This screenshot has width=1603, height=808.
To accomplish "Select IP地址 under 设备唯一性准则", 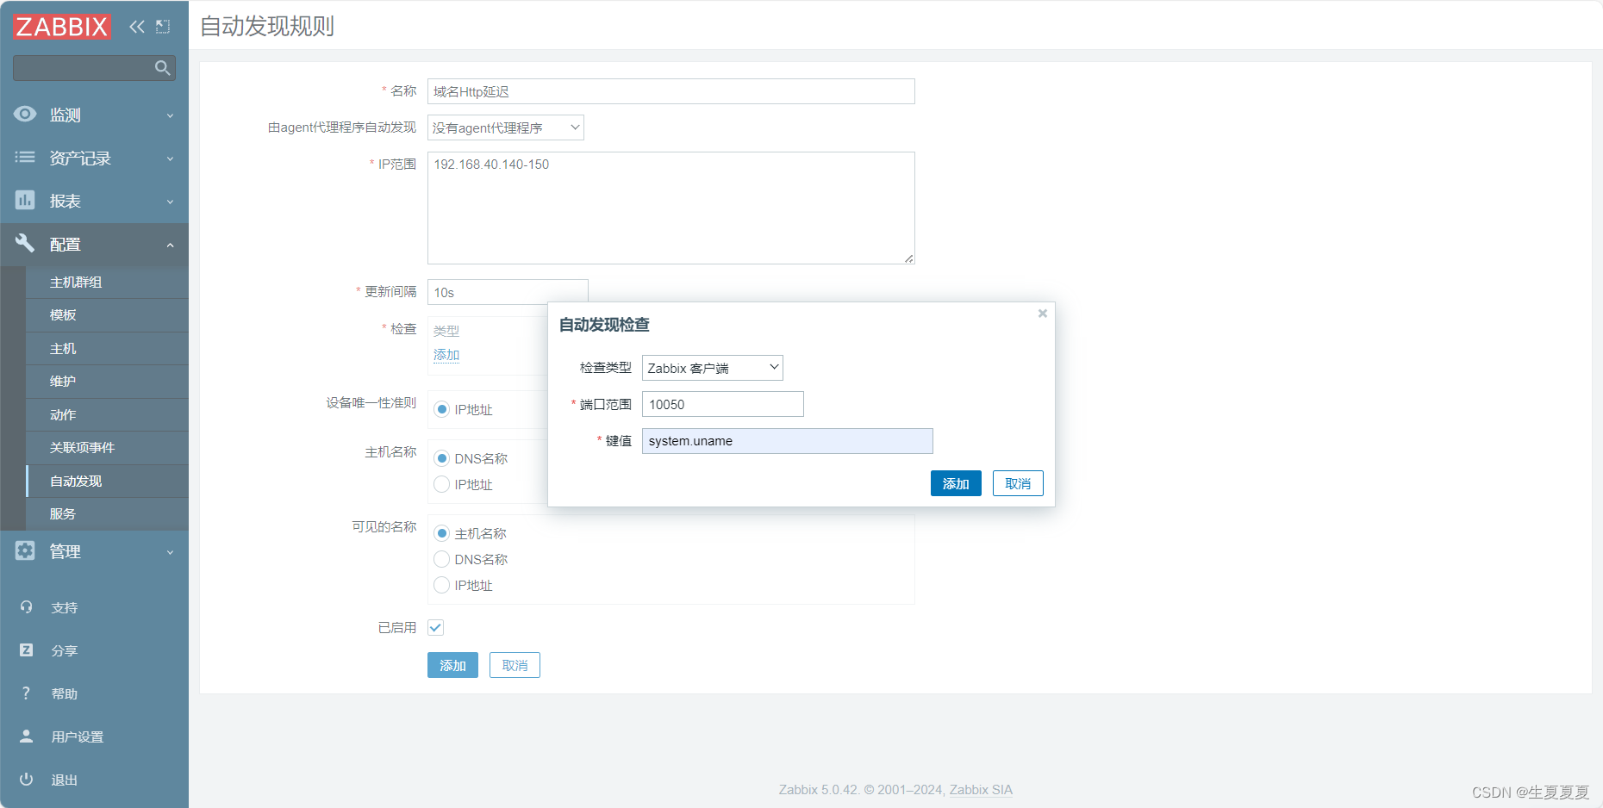I will (x=442, y=409).
